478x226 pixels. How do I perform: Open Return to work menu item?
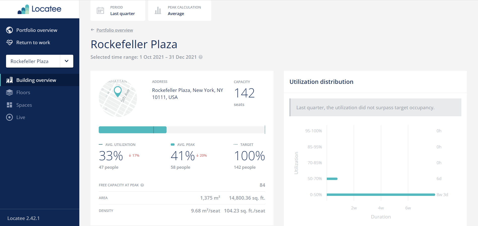(33, 42)
